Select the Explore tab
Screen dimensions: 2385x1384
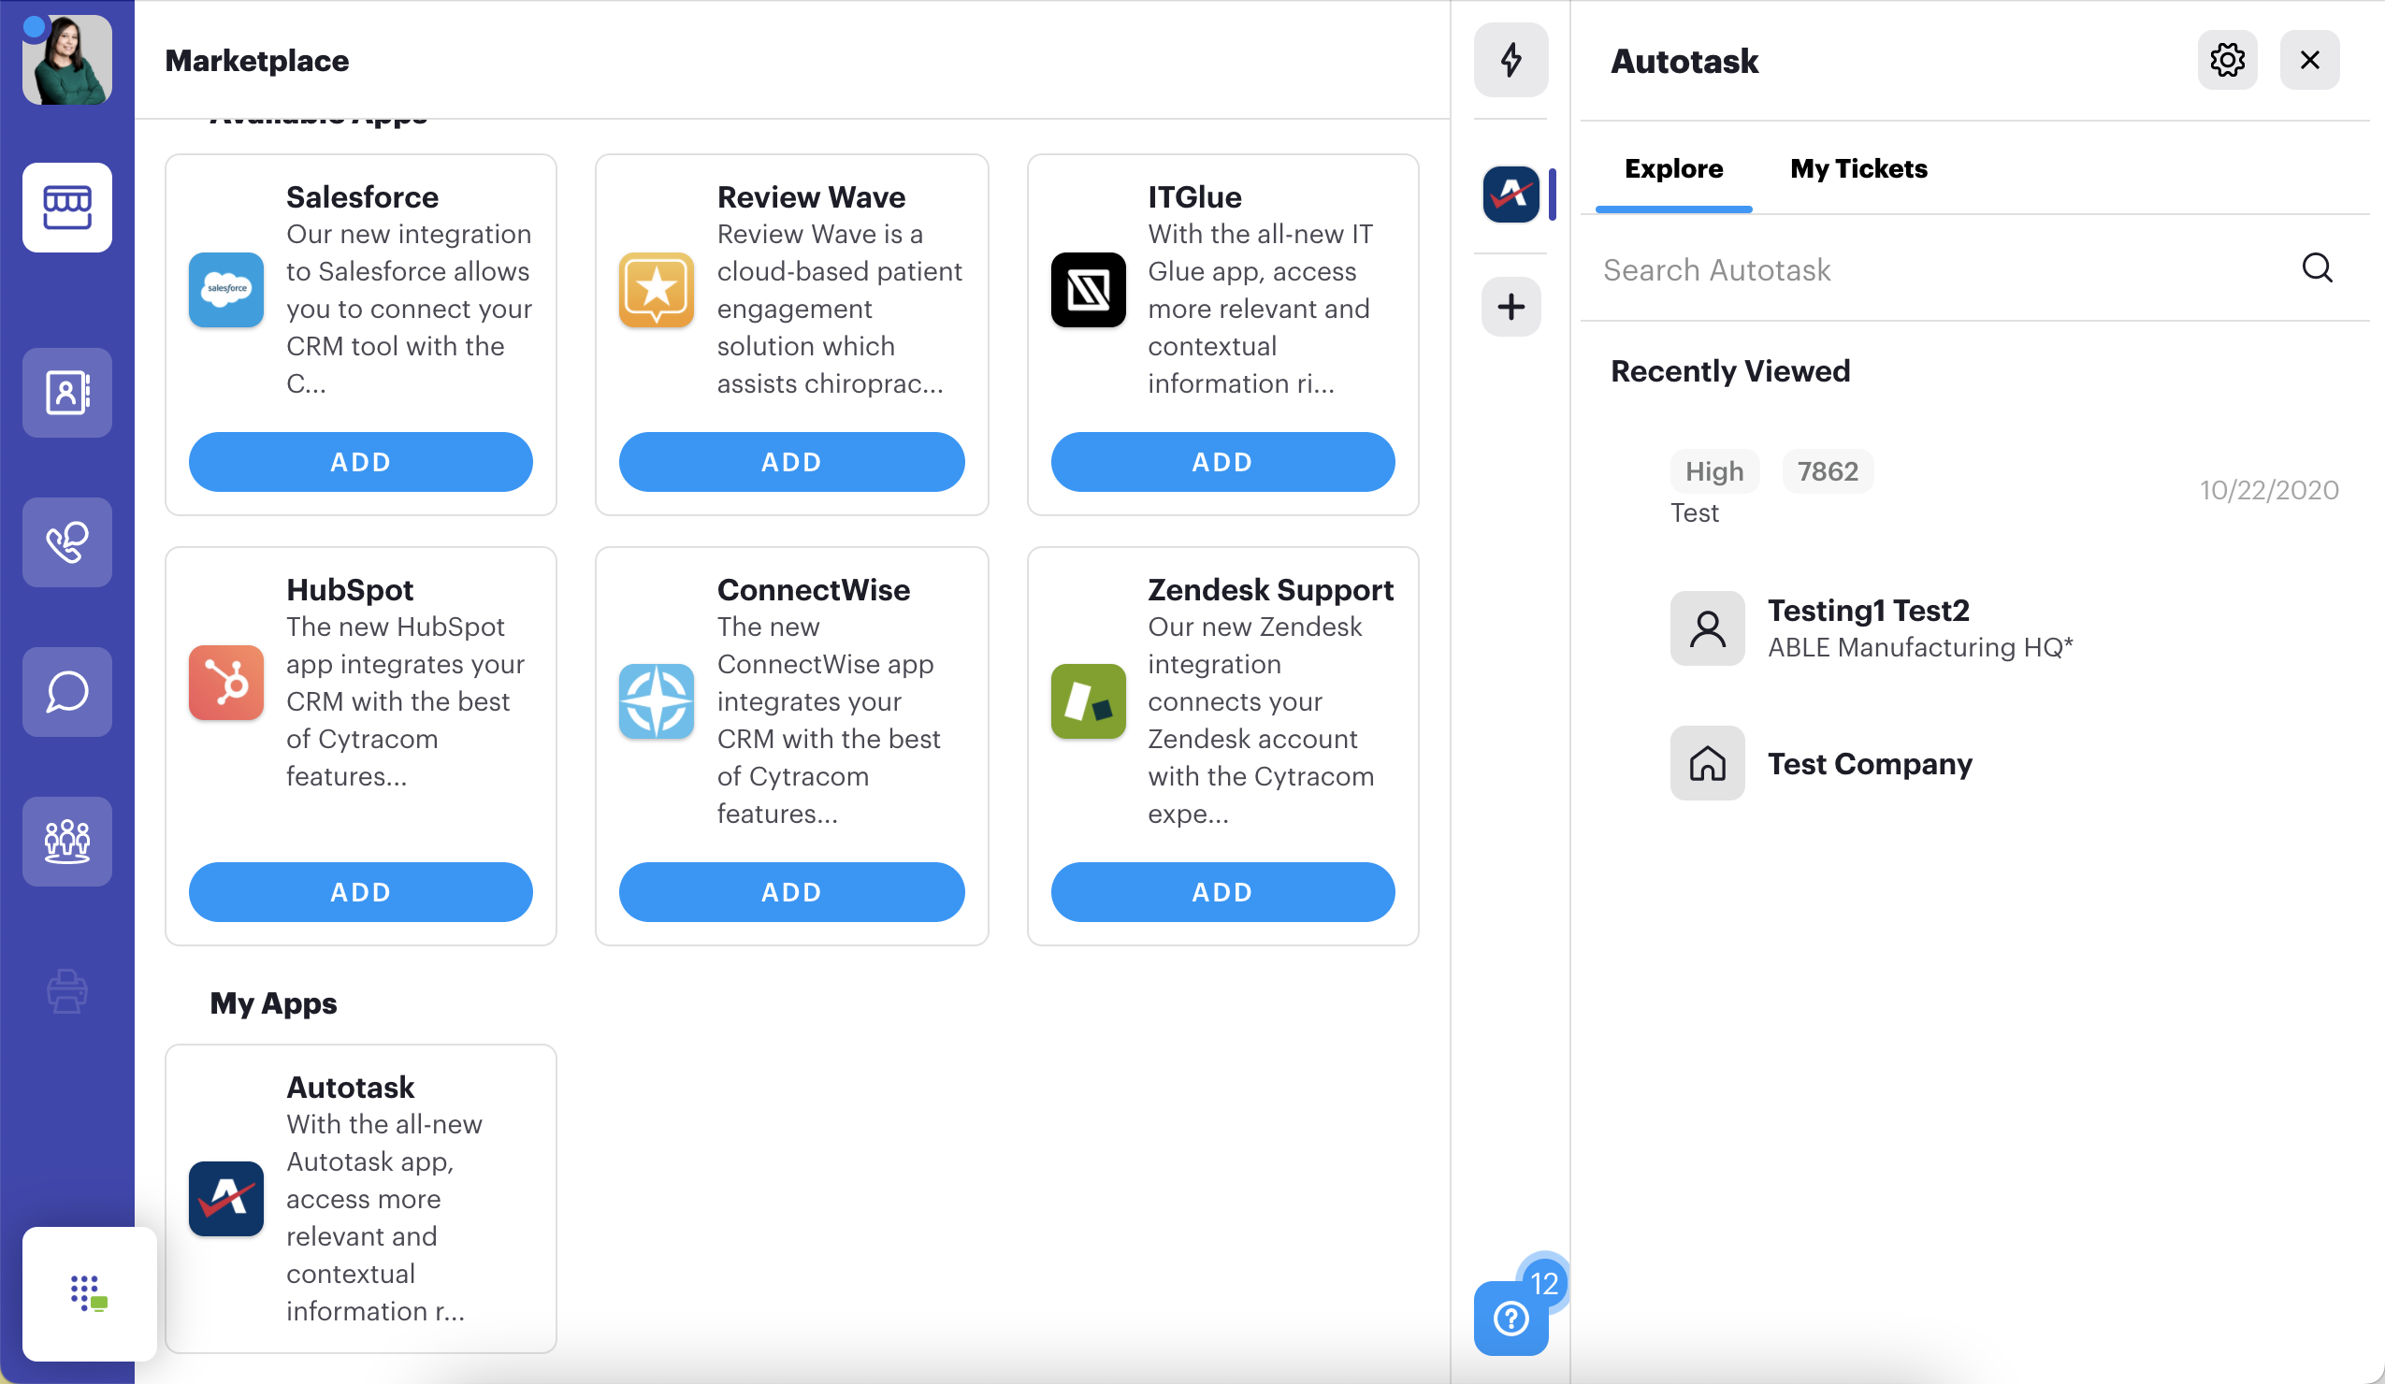[1673, 168]
